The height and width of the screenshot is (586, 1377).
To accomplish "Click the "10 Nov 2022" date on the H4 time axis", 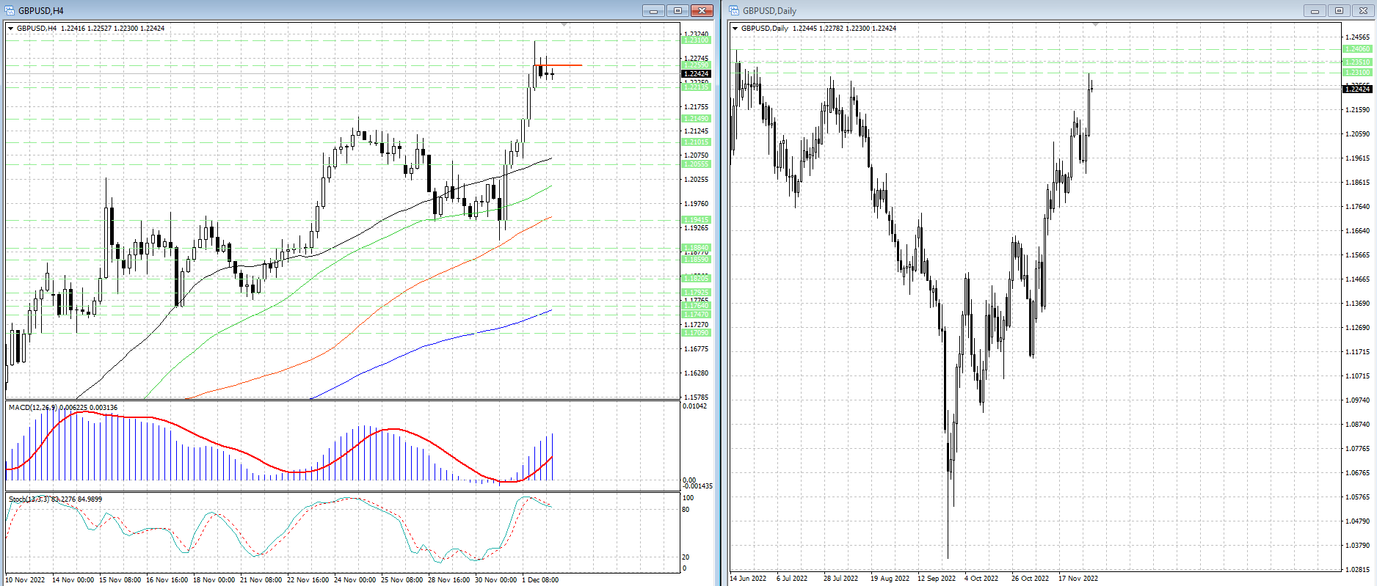I will click(x=25, y=580).
